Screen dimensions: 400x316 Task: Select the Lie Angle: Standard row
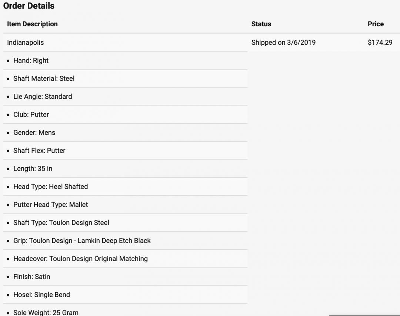click(x=125, y=97)
